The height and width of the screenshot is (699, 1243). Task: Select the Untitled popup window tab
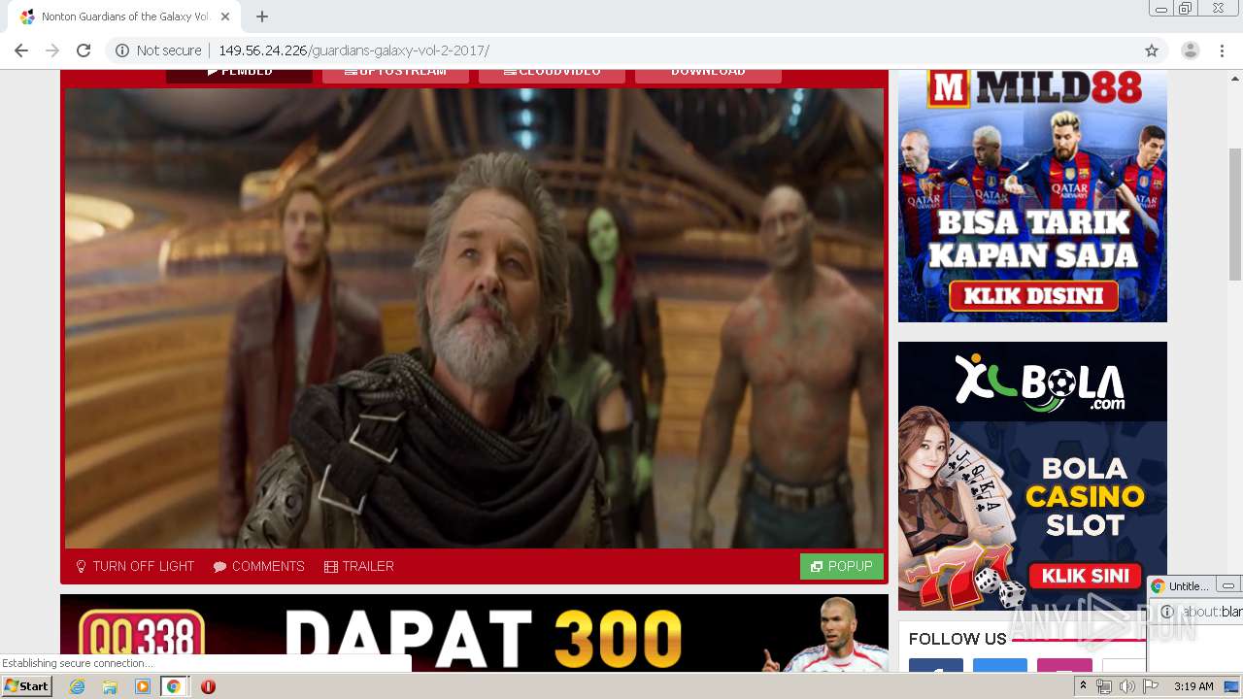click(x=1180, y=586)
